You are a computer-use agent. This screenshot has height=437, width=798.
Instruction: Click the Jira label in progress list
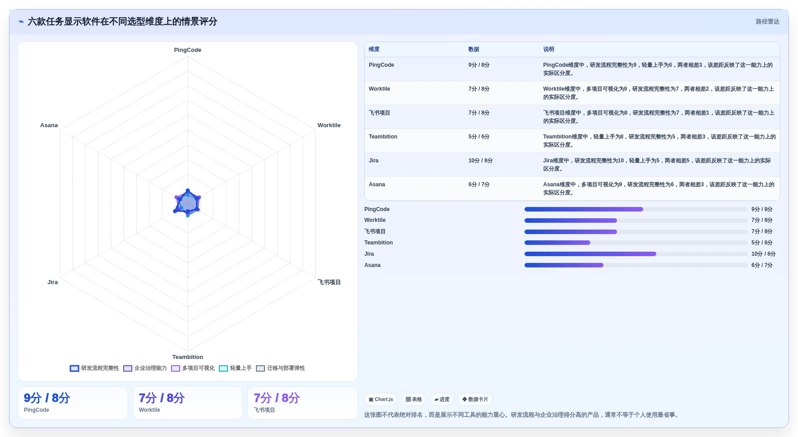[369, 254]
